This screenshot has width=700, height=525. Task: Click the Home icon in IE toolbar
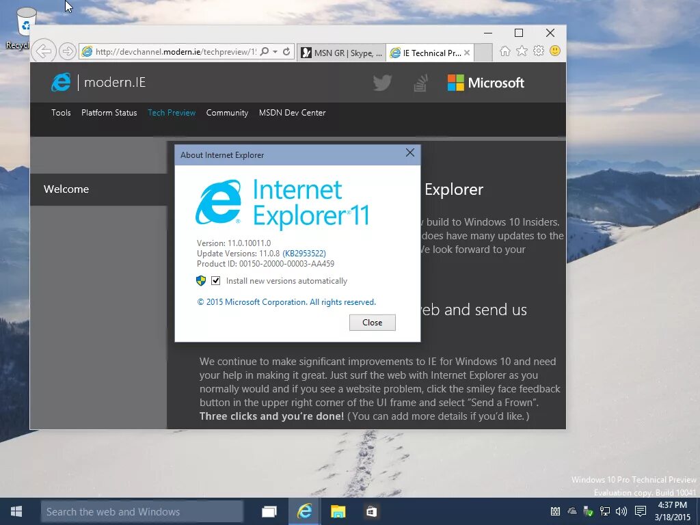point(505,51)
